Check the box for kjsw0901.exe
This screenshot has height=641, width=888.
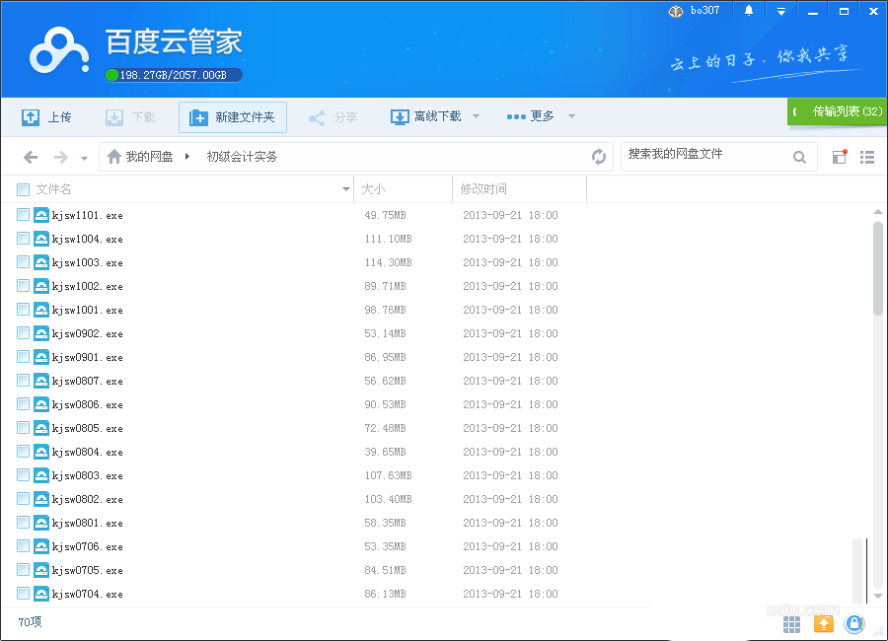(x=23, y=357)
